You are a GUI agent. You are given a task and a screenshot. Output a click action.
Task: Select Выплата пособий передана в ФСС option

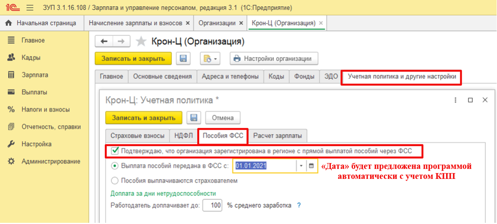coord(115,166)
